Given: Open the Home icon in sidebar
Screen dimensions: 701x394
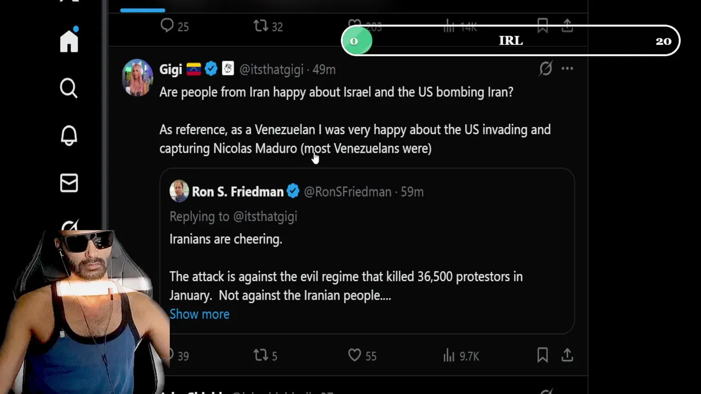Looking at the screenshot, I should (69, 41).
